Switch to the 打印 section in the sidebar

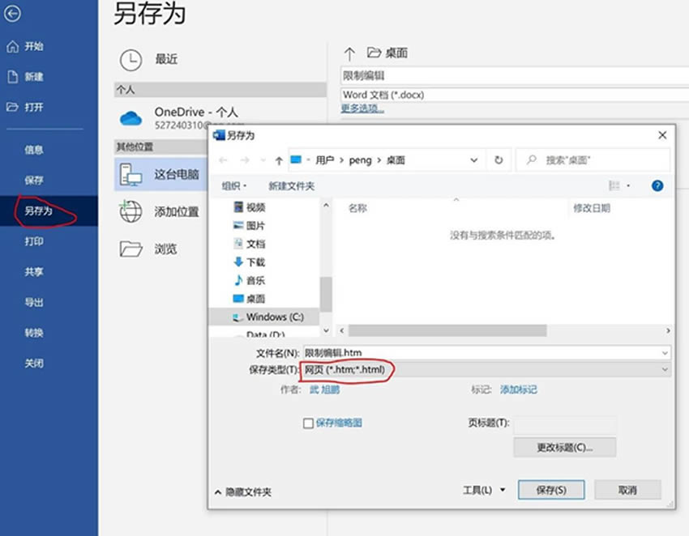tap(33, 242)
